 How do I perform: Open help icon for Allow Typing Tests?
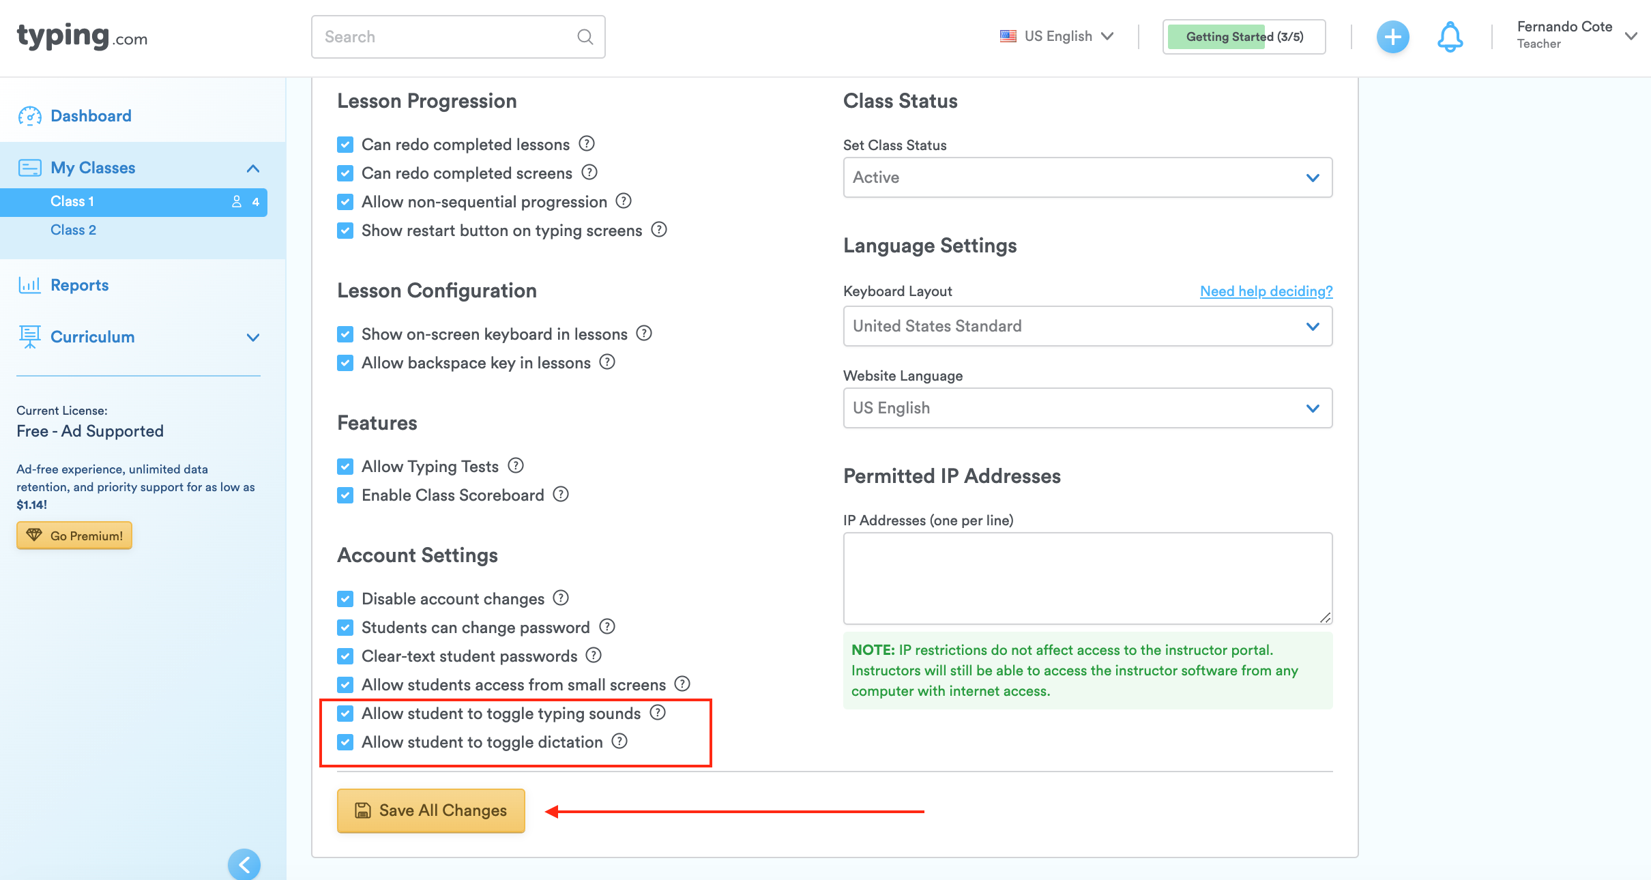[516, 466]
